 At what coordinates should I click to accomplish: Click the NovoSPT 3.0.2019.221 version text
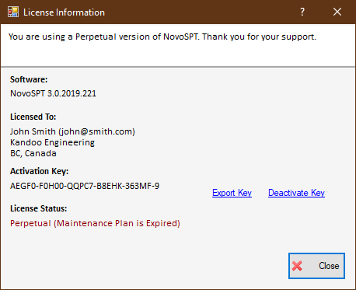[53, 93]
